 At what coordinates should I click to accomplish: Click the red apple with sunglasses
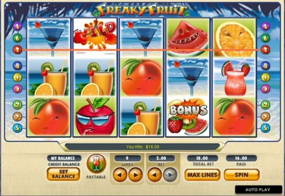[x=95, y=116]
